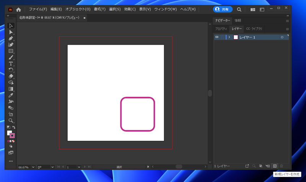Image resolution: width=306 pixels, height=182 pixels.
Task: Toggle lock column for レイヤー 1
Action: point(222,37)
